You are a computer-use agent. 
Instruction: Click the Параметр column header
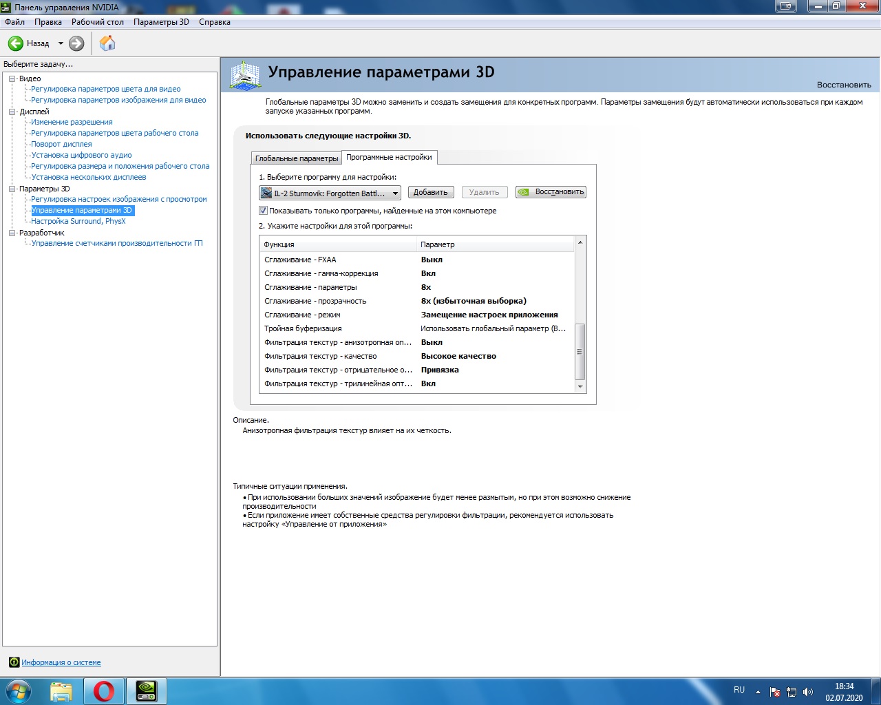pyautogui.click(x=496, y=244)
